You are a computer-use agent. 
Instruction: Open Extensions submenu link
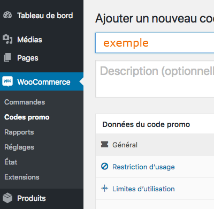pyautogui.click(x=22, y=177)
